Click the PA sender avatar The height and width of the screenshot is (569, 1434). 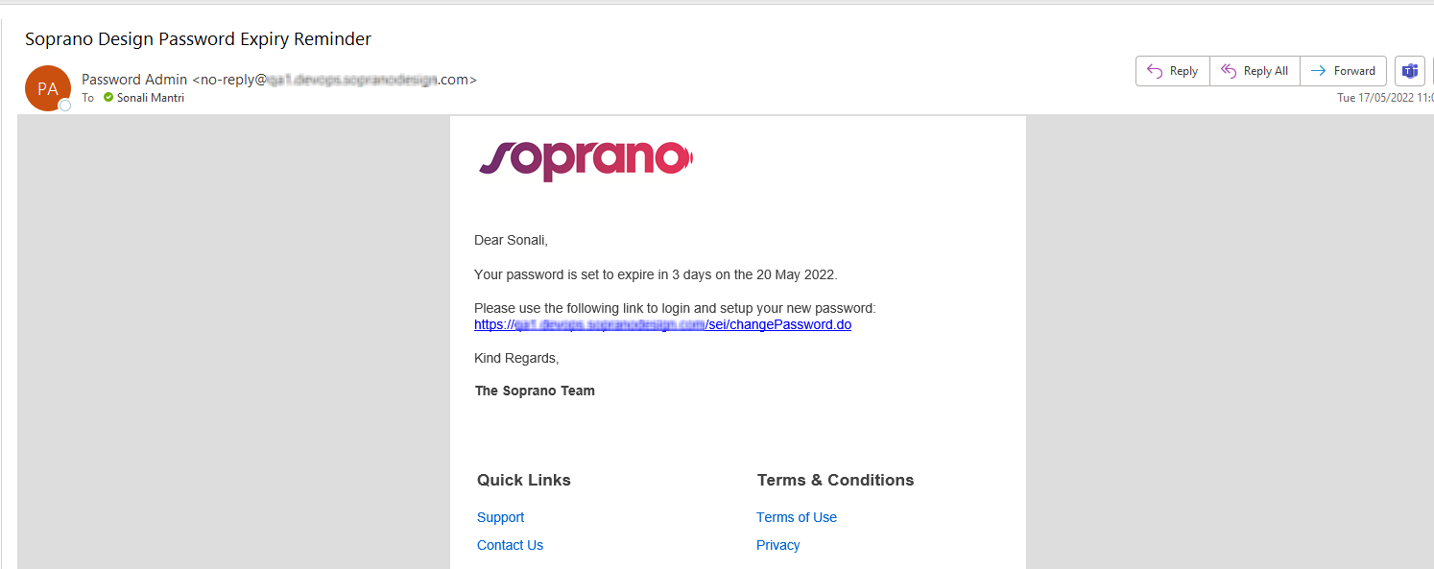pyautogui.click(x=48, y=88)
